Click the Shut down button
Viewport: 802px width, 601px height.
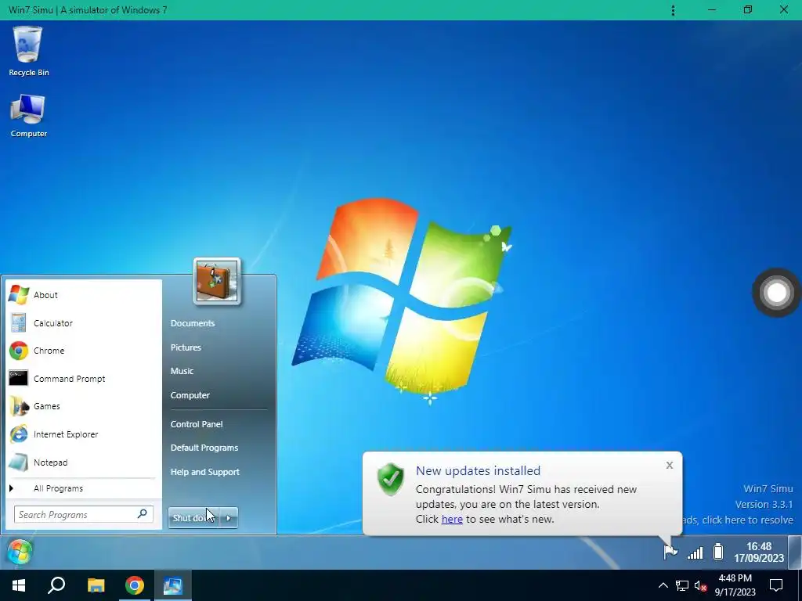[x=194, y=518]
